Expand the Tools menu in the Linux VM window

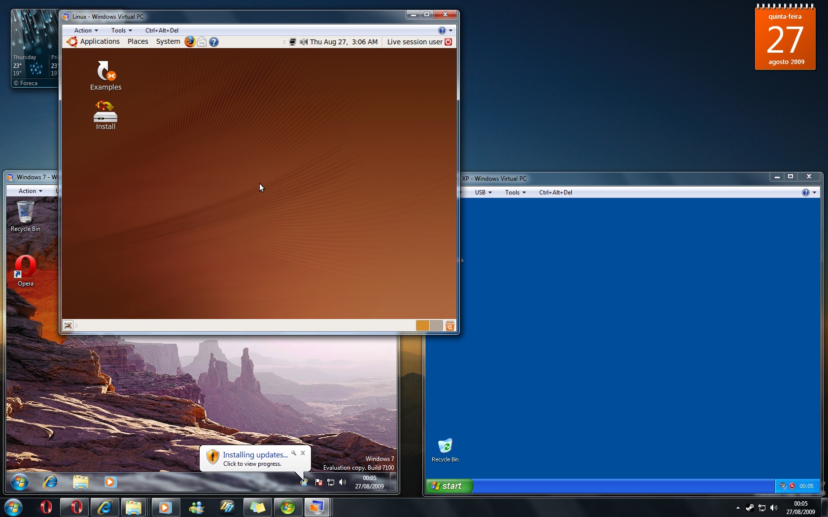click(121, 31)
